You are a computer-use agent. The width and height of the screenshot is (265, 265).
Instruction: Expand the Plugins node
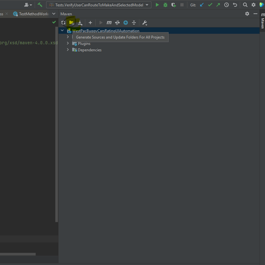pos(68,43)
